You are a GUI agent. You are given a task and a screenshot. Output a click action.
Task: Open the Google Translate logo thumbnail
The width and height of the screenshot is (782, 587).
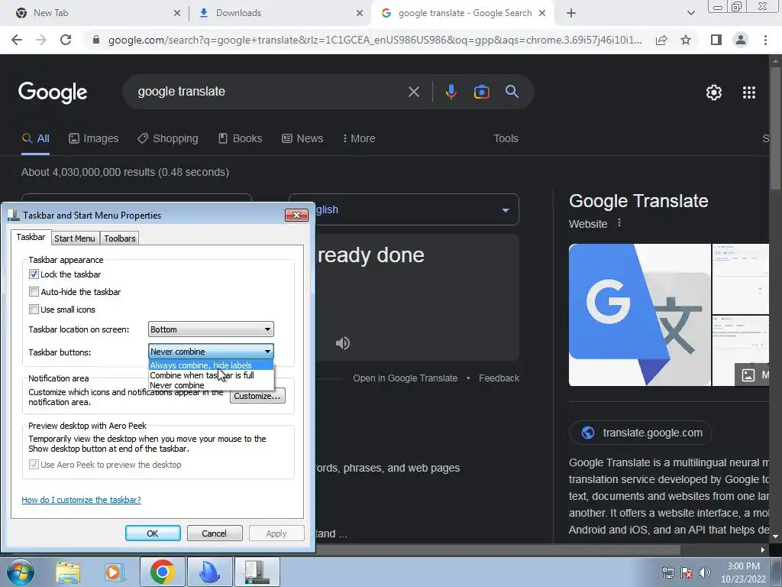640,315
